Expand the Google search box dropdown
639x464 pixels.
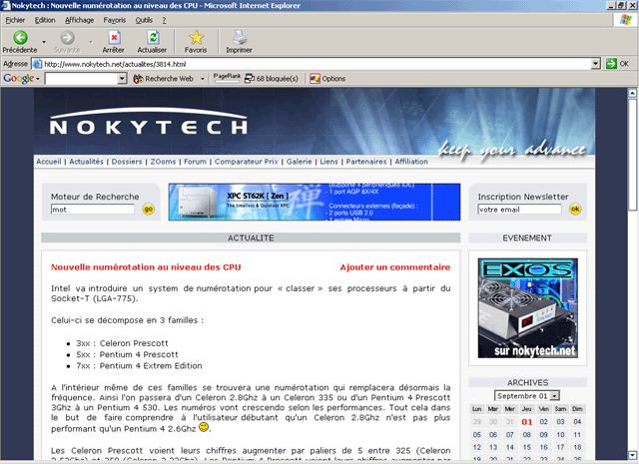pyautogui.click(x=122, y=79)
